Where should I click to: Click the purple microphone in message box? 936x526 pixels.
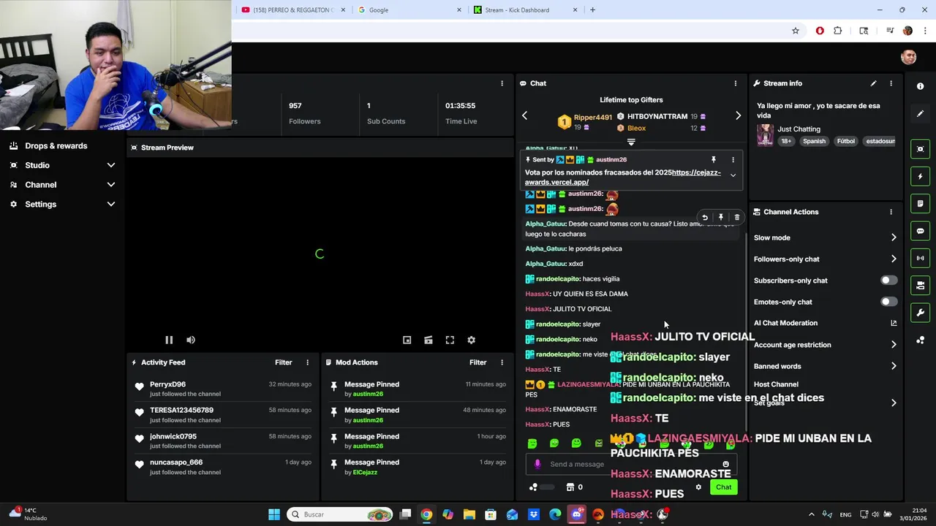tap(537, 464)
